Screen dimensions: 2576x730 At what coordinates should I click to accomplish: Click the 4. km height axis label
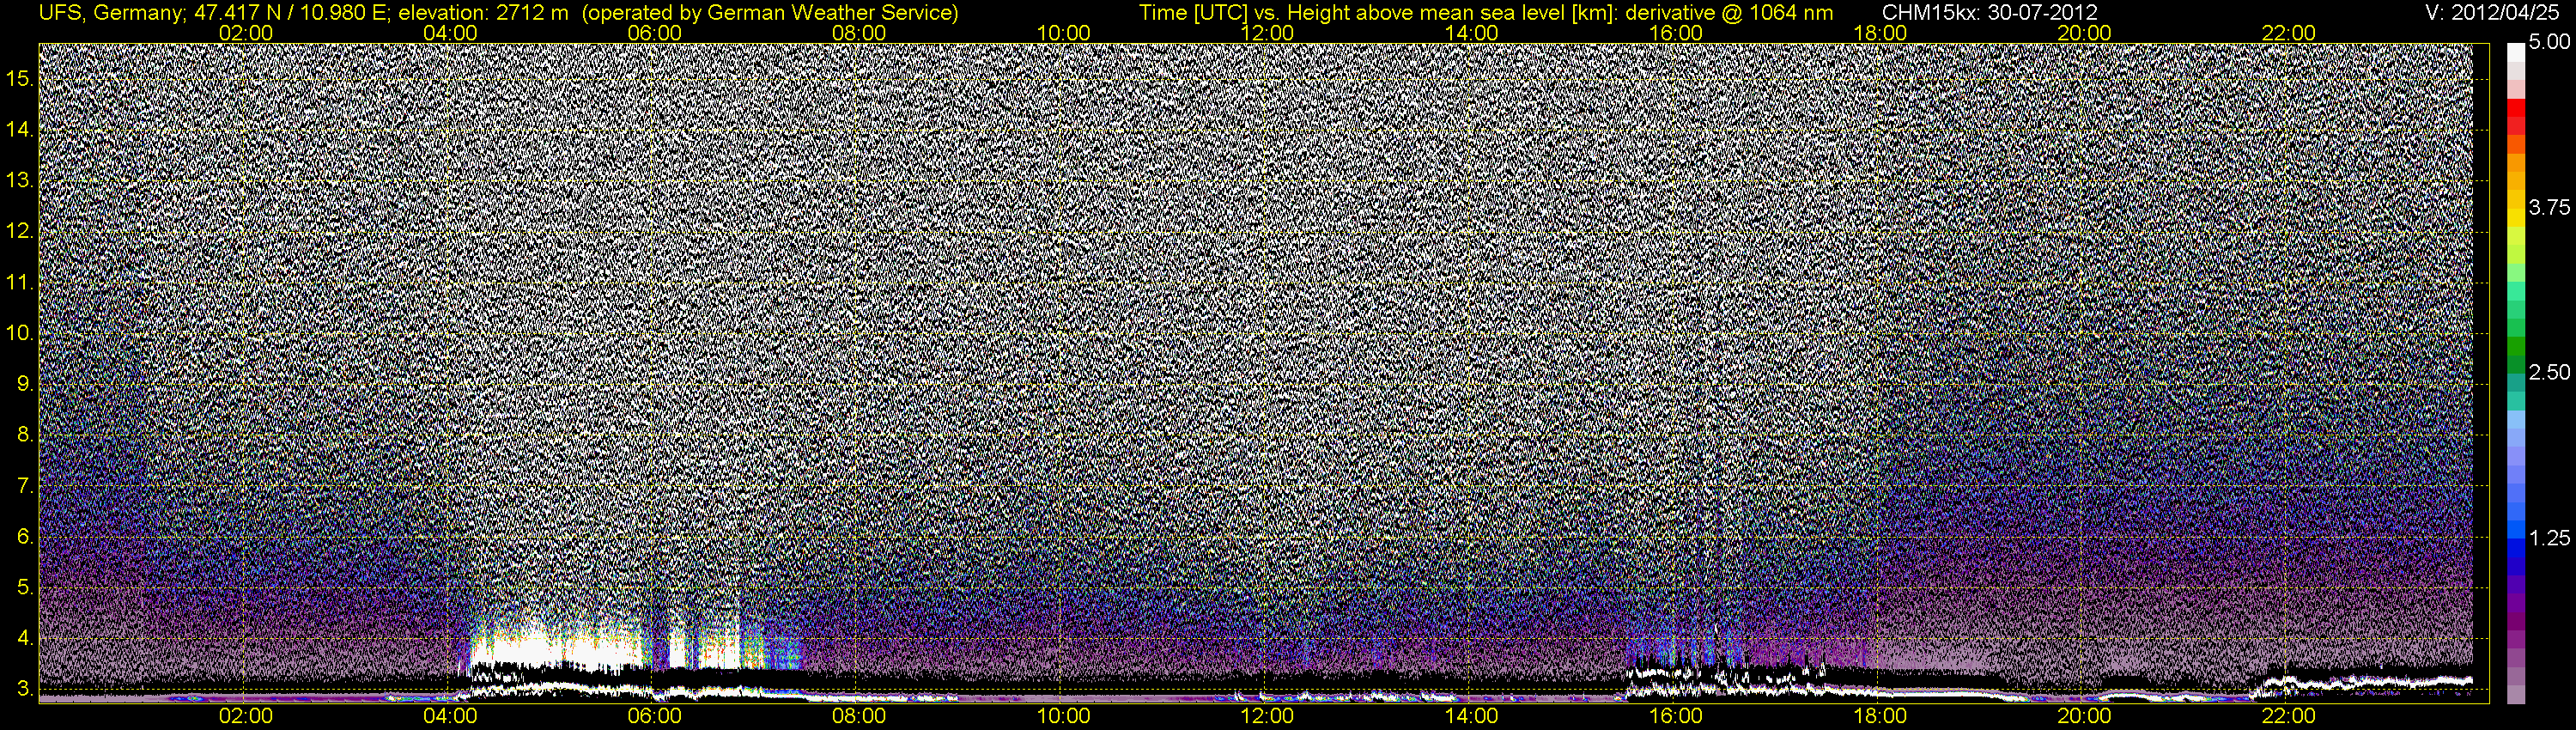pos(26,638)
